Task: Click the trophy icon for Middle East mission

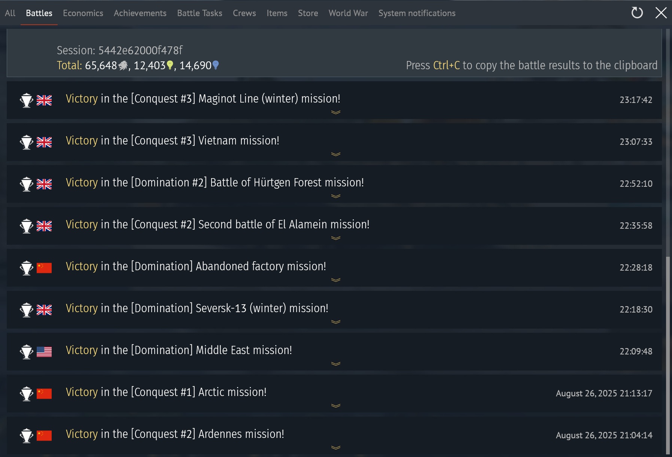Action: point(27,352)
